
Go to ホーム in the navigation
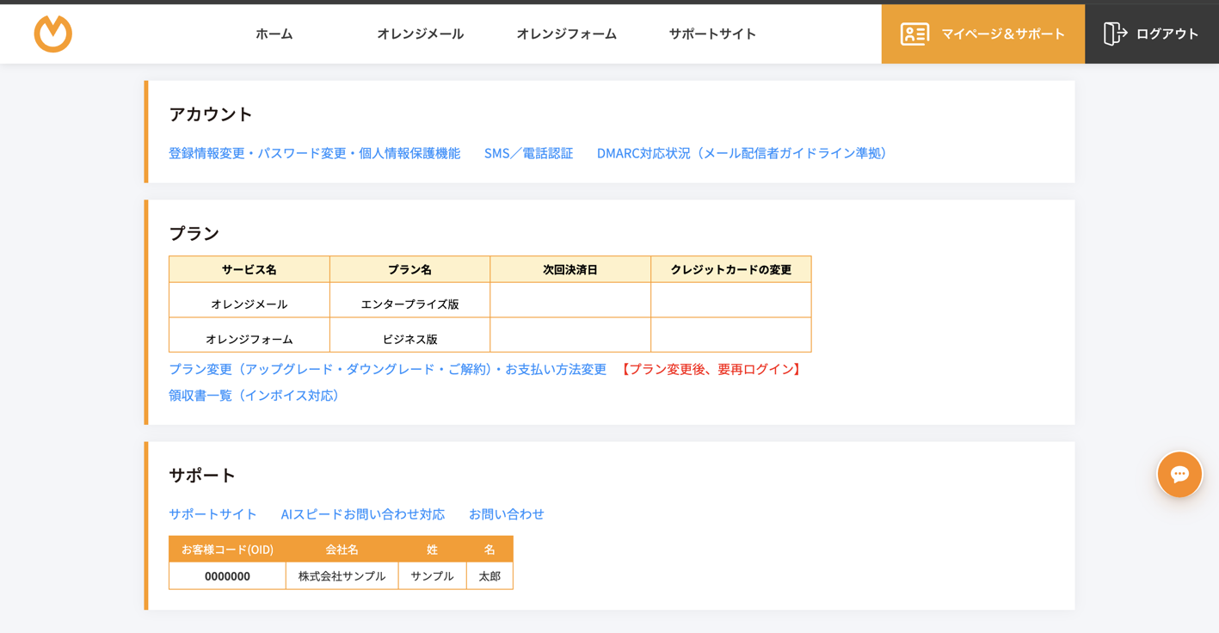tap(274, 34)
